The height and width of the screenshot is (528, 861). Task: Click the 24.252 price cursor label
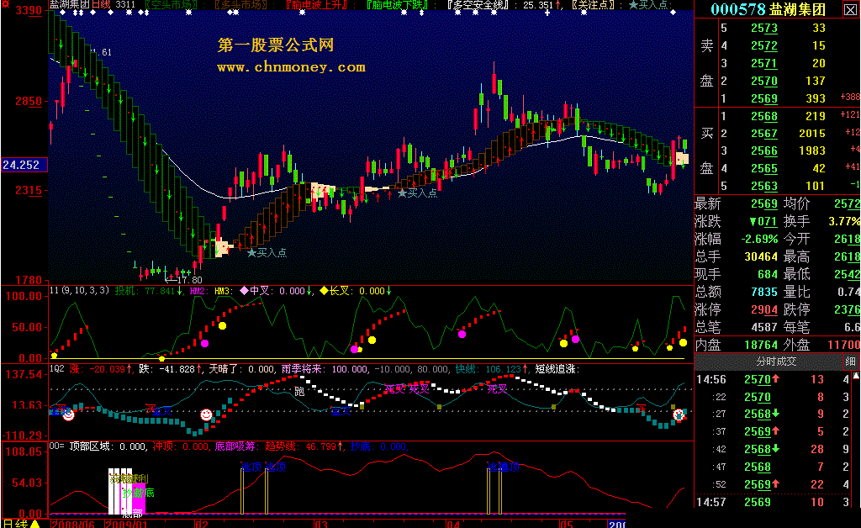tap(24, 165)
